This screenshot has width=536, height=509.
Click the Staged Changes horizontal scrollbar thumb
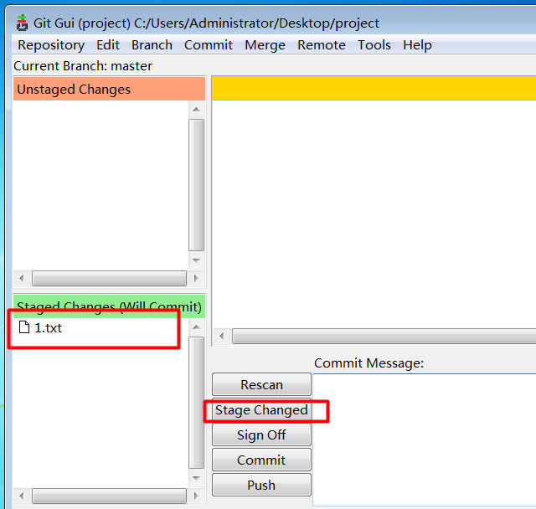pyautogui.click(x=109, y=496)
